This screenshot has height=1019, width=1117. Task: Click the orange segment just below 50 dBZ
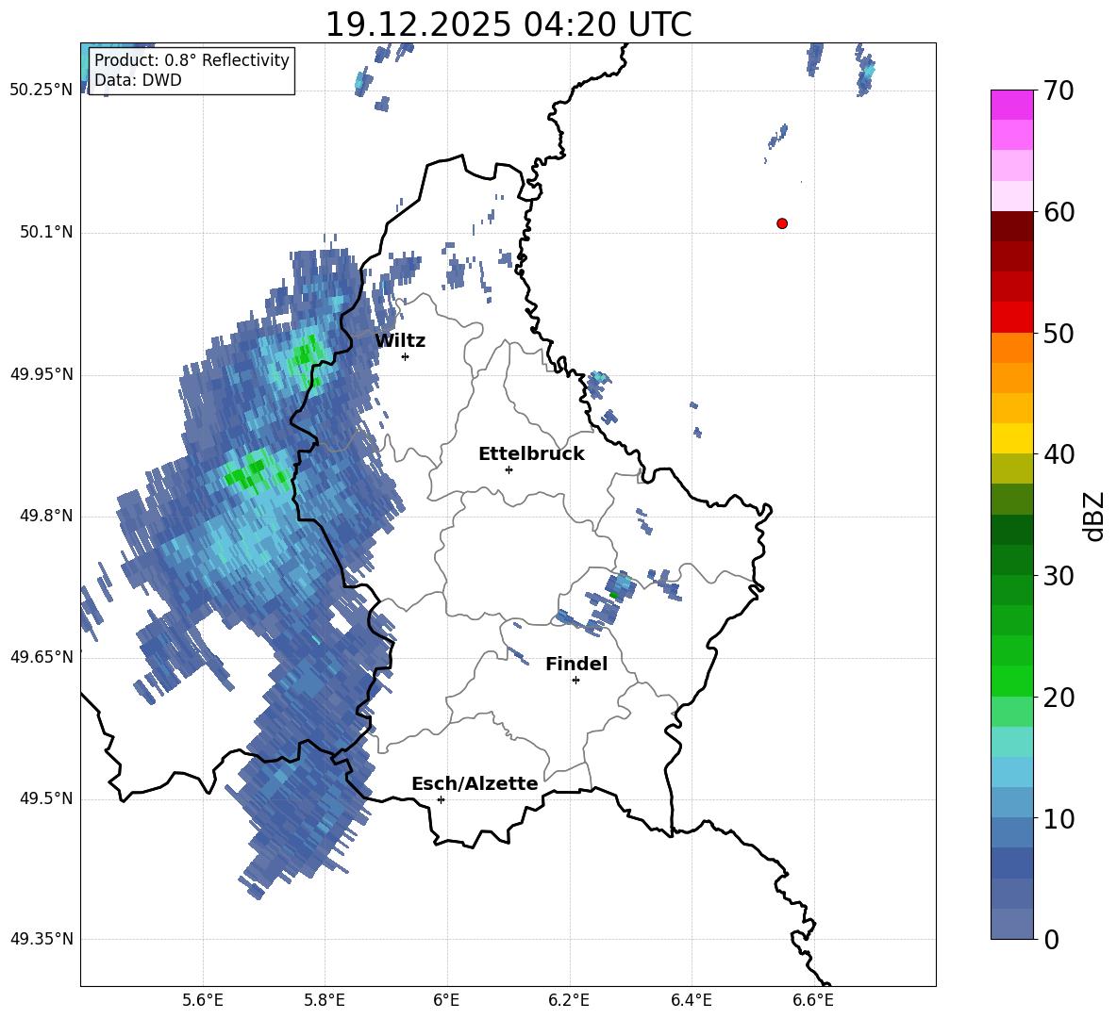1011,348
